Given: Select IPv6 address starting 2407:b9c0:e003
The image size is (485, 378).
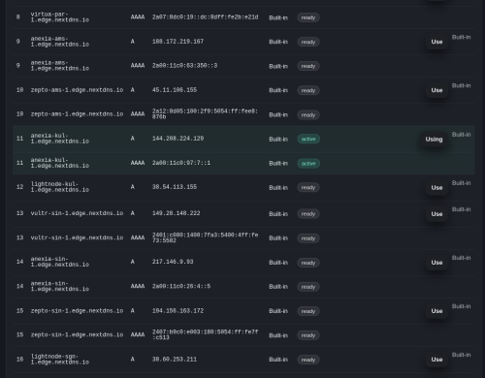Looking at the screenshot, I should pyautogui.click(x=205, y=335).
